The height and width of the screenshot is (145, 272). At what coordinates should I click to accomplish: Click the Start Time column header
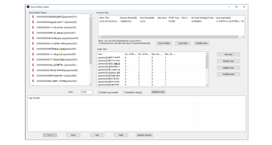pos(104,18)
